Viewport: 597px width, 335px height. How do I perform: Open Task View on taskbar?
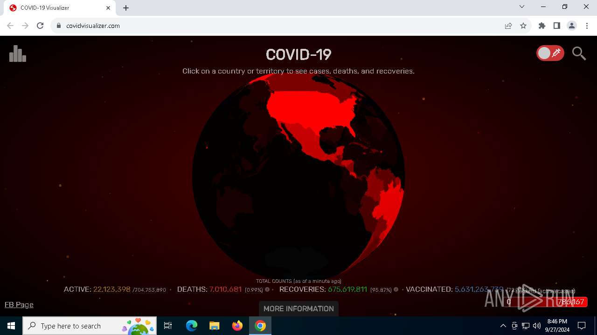[x=168, y=326]
